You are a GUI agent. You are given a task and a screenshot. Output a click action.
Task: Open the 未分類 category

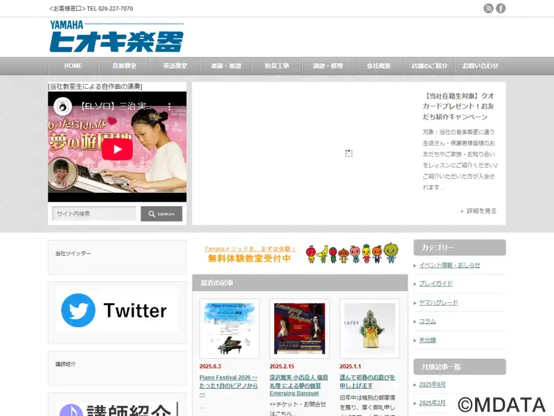point(427,340)
